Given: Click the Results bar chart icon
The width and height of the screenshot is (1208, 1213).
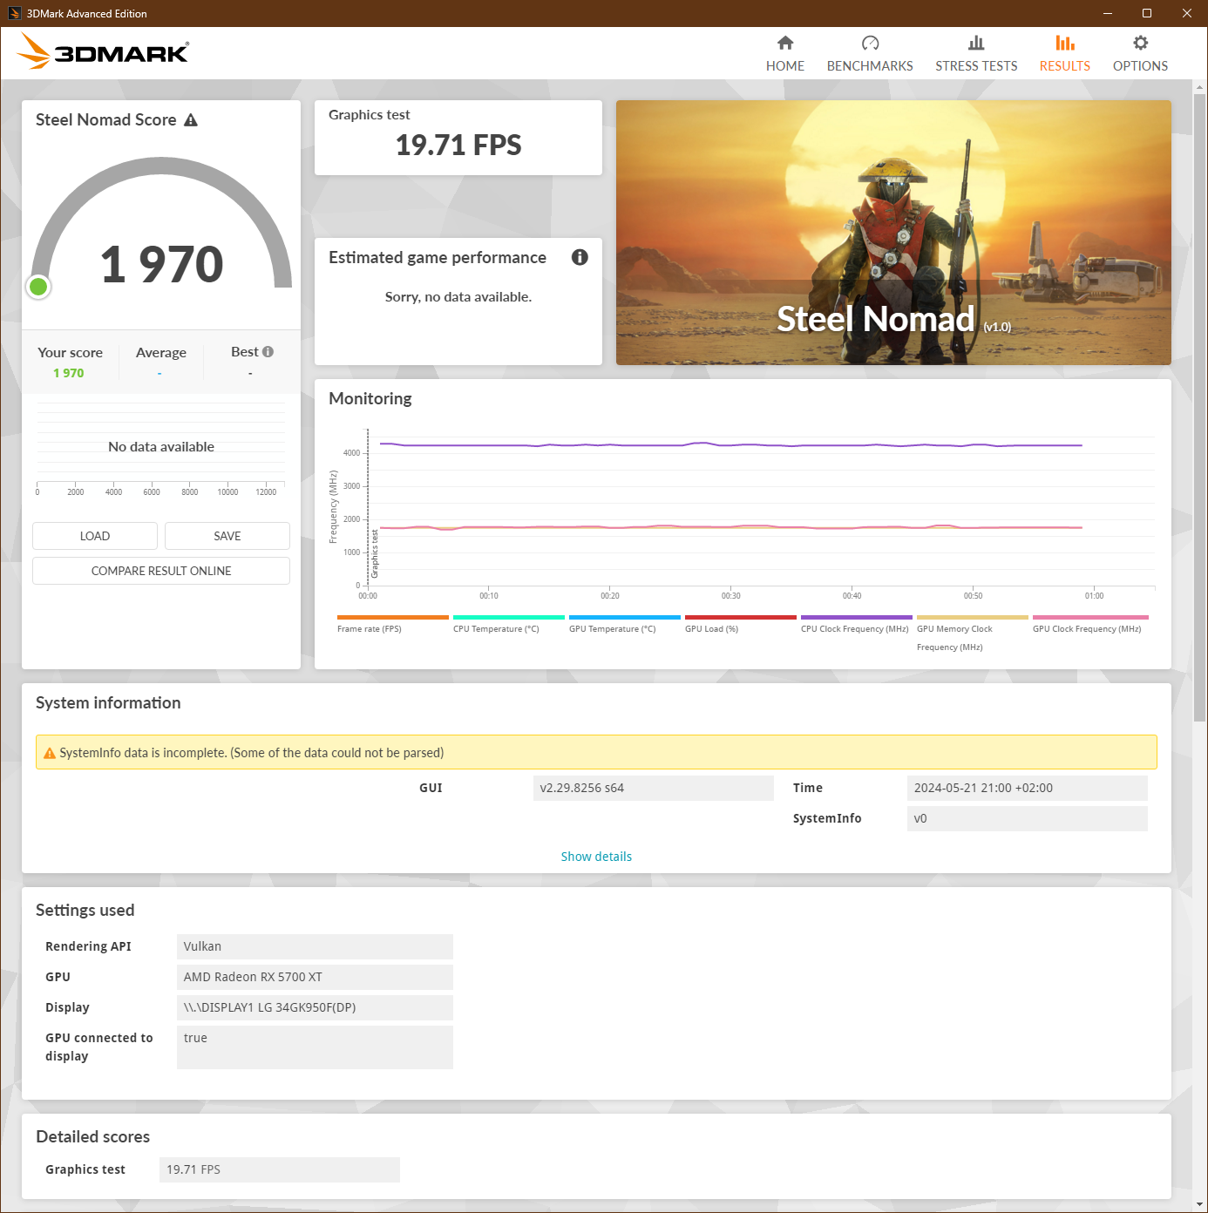Looking at the screenshot, I should [1065, 43].
